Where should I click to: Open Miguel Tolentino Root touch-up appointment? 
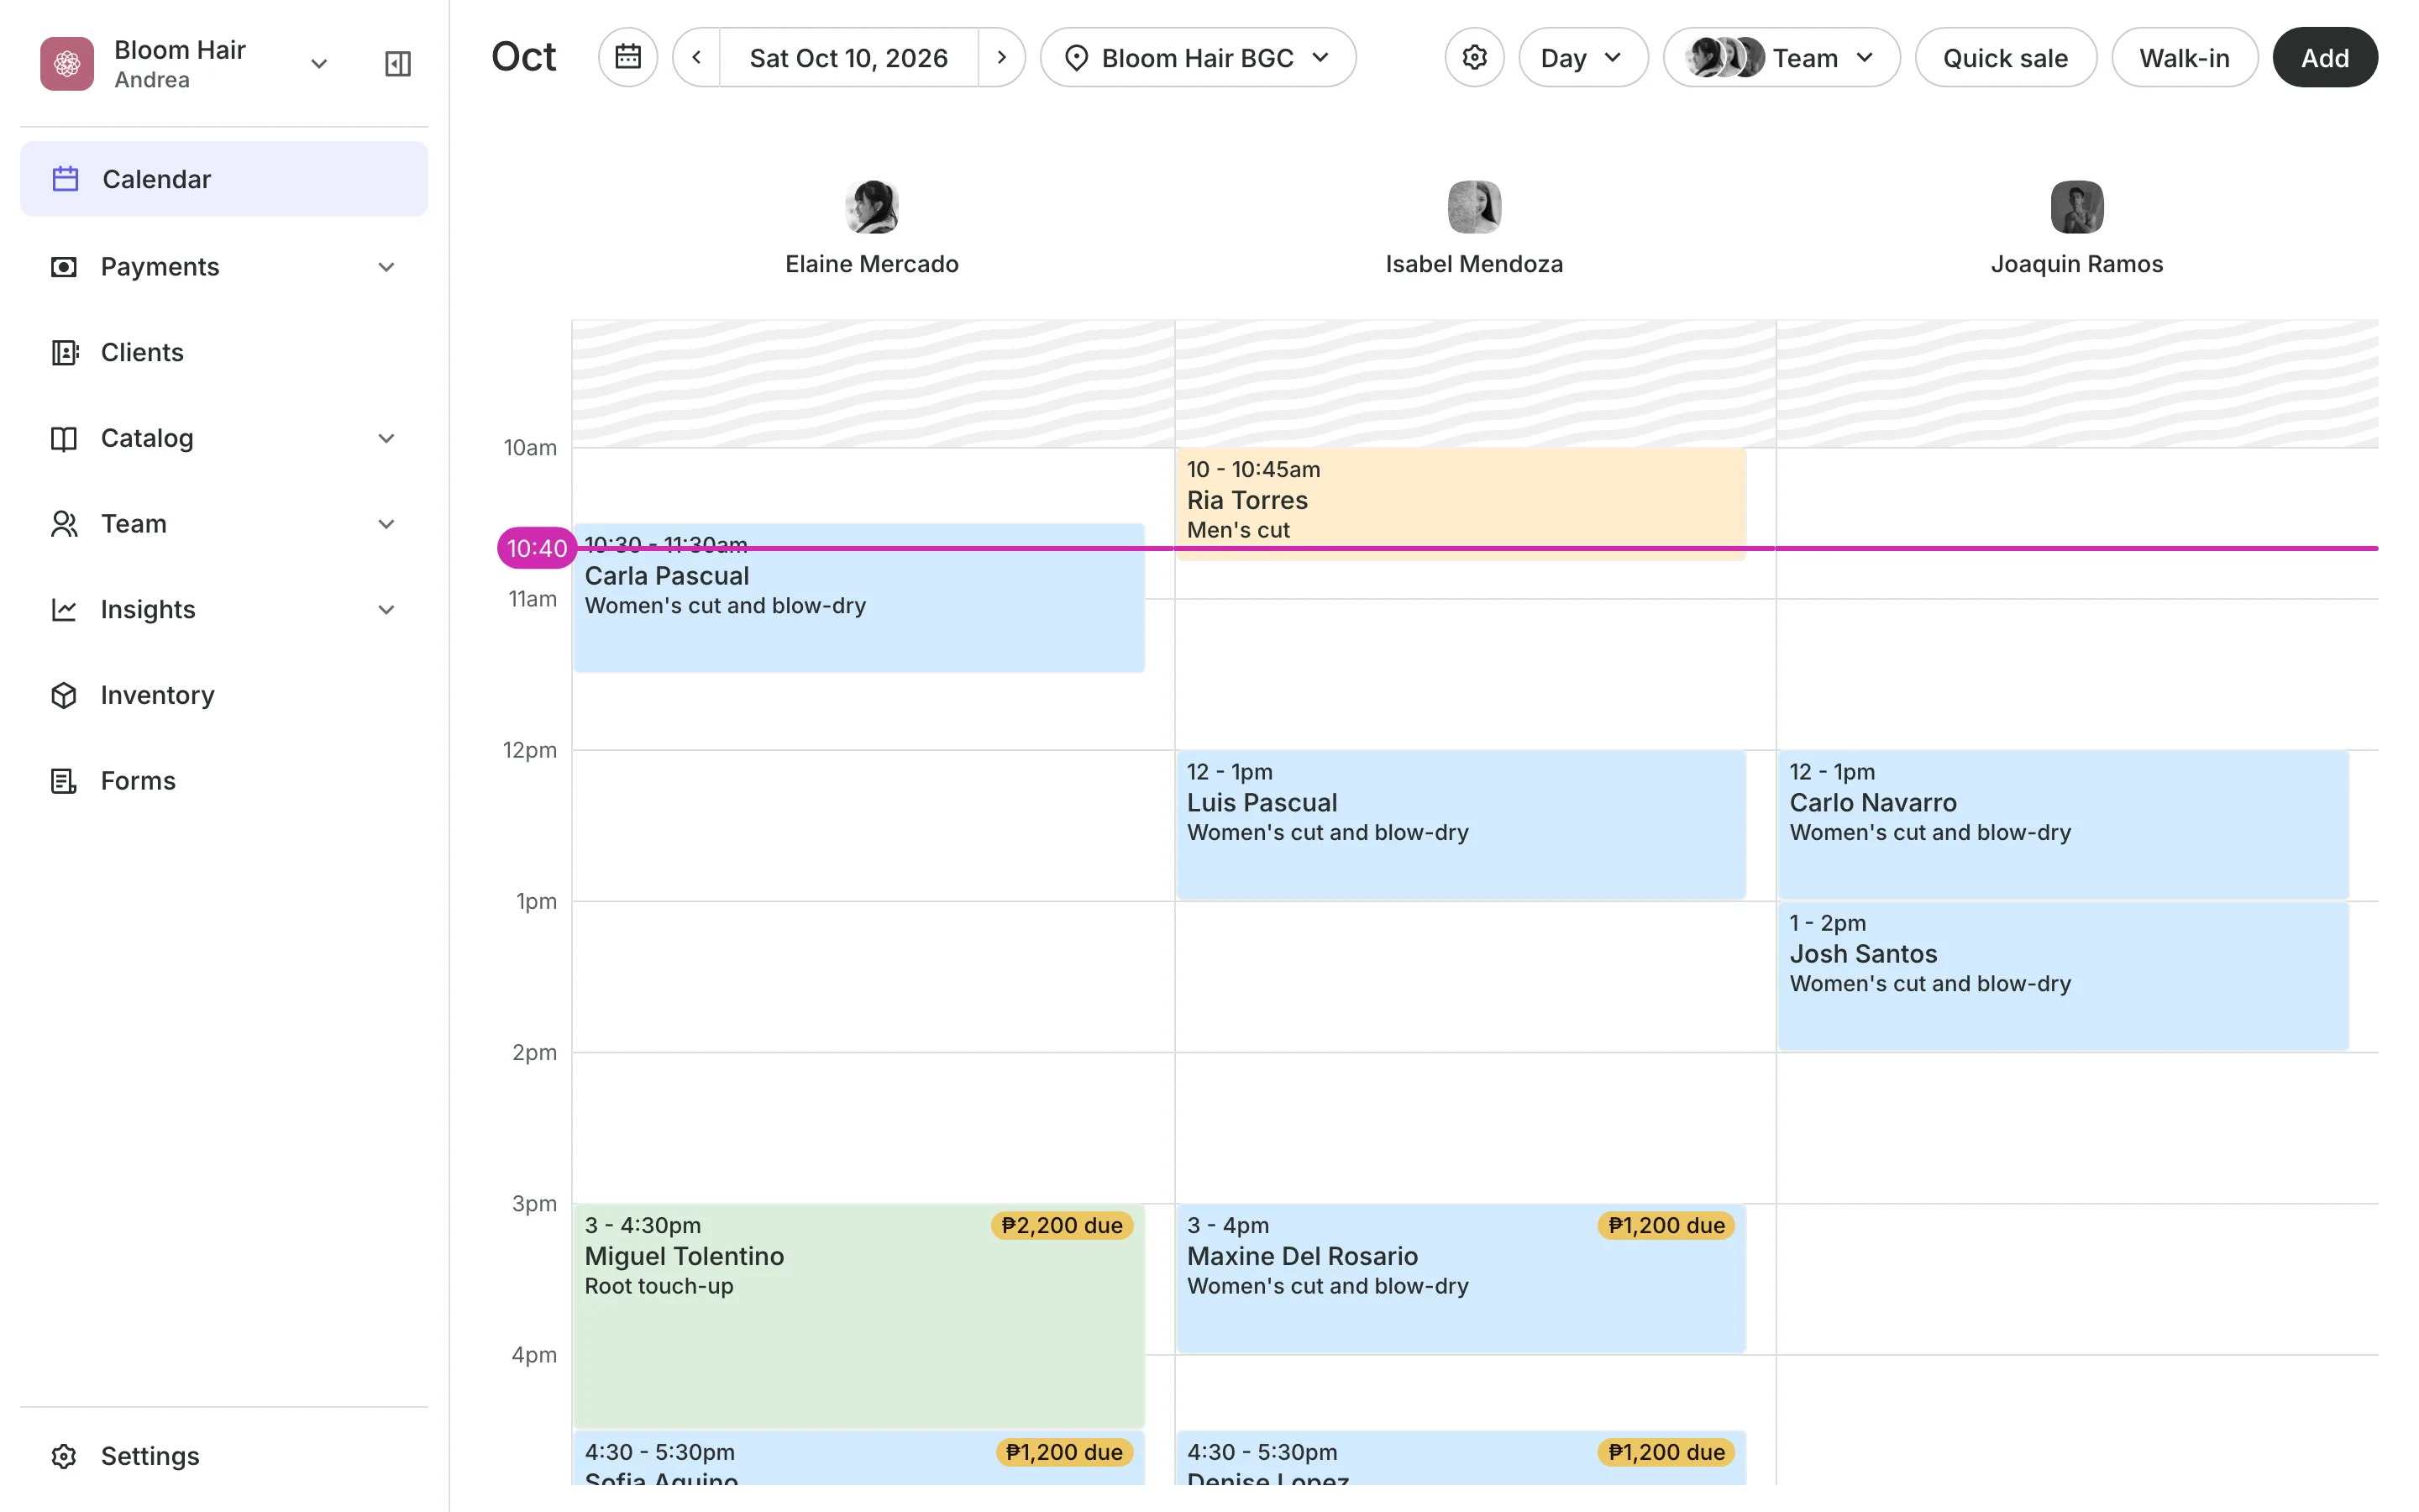coord(858,1316)
